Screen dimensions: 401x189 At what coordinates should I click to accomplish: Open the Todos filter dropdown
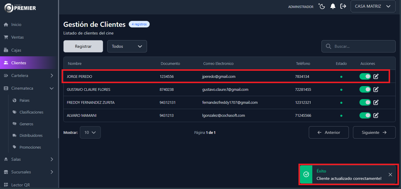click(127, 46)
